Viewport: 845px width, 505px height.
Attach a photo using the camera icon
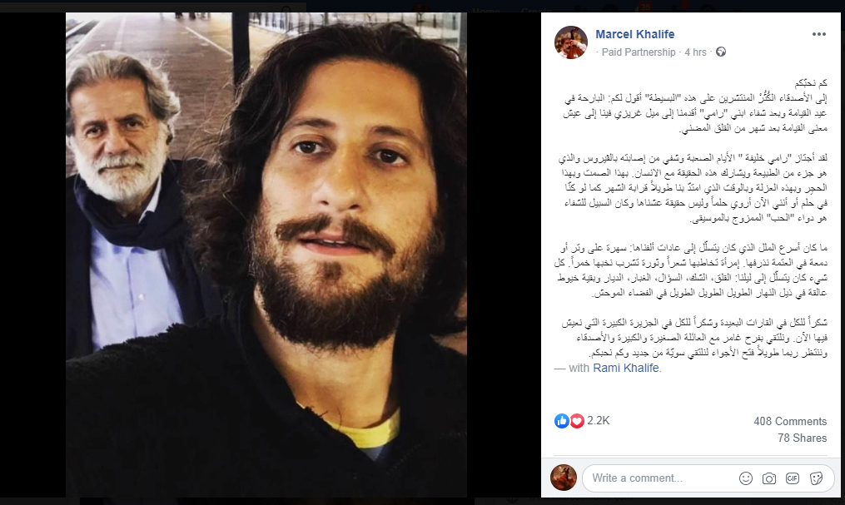(769, 478)
